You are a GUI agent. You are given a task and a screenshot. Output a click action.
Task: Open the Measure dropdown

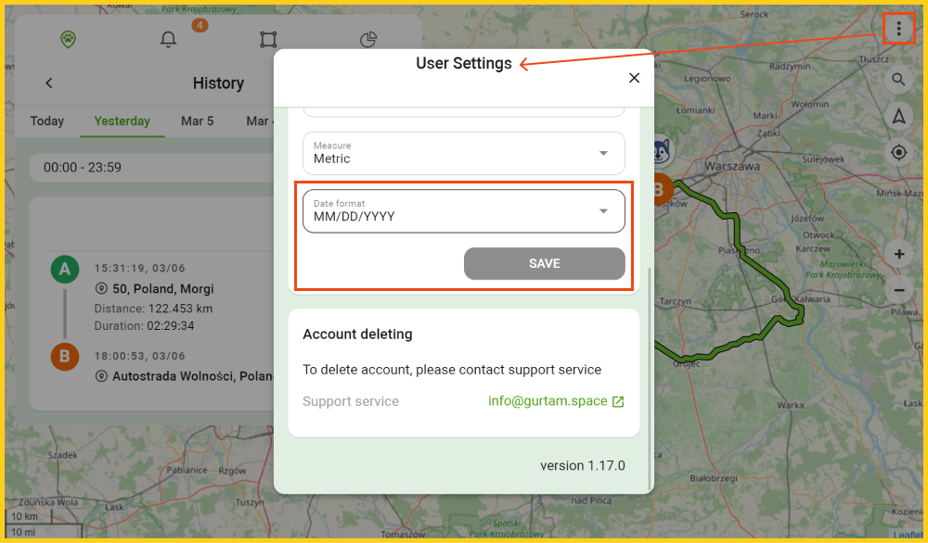[x=463, y=153]
